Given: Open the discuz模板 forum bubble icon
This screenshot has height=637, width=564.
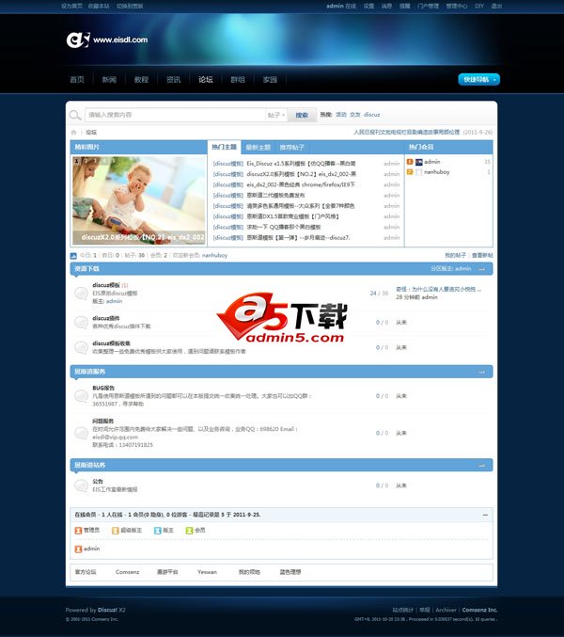Looking at the screenshot, I should pos(81,293).
